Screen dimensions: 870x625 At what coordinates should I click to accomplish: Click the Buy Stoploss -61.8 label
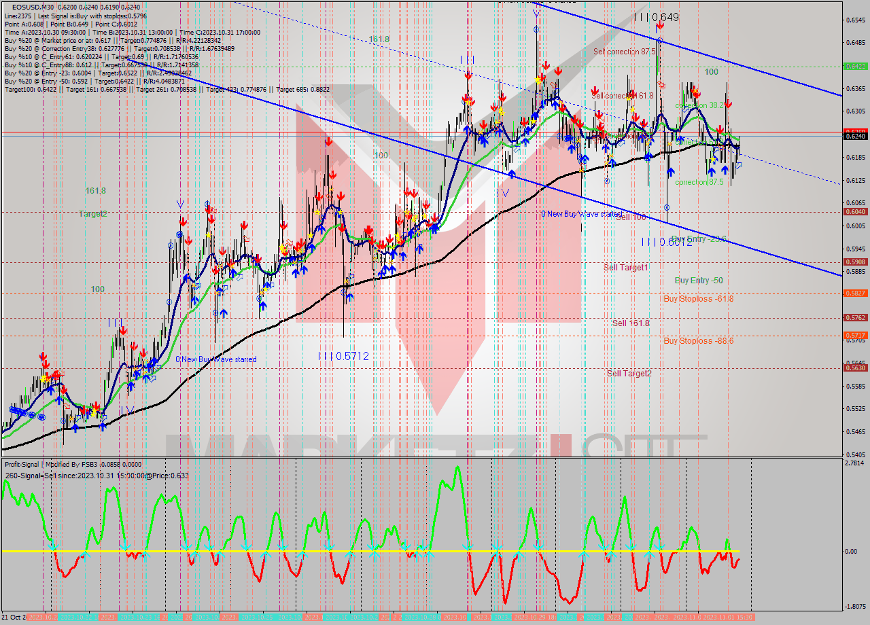(698, 298)
